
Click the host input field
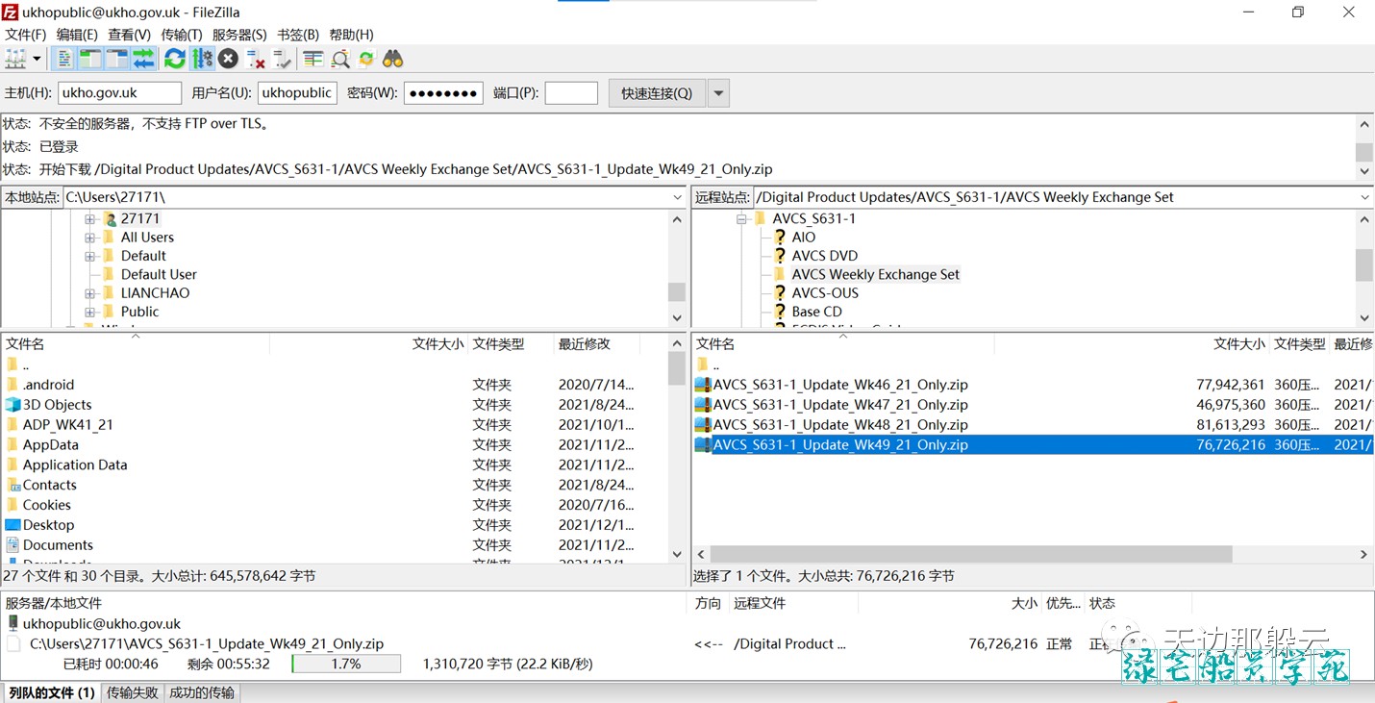click(x=119, y=93)
